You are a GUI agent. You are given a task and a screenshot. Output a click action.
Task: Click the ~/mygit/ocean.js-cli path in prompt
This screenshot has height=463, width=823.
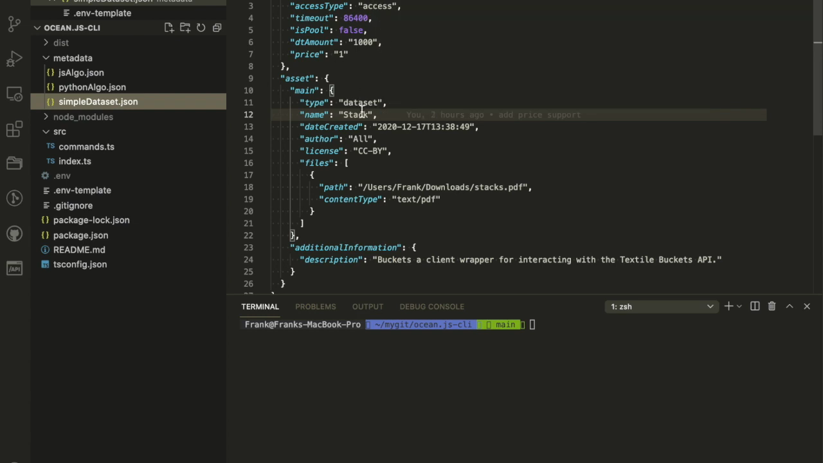point(422,325)
